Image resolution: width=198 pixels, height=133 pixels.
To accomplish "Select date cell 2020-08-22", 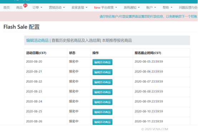I will (34, 82).
